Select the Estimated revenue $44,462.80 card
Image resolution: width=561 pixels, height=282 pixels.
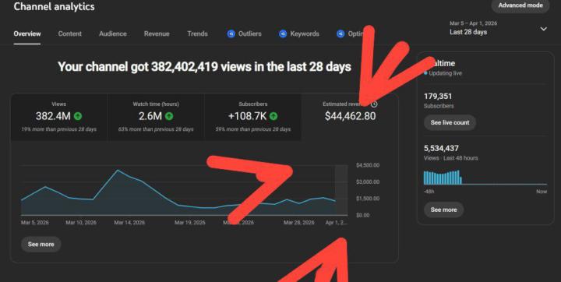(x=350, y=117)
